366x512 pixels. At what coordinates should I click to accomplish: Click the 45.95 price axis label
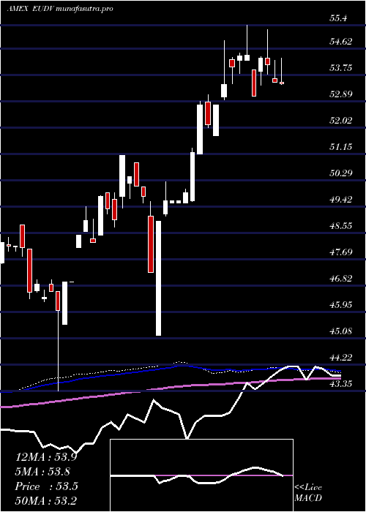pyautogui.click(x=341, y=305)
